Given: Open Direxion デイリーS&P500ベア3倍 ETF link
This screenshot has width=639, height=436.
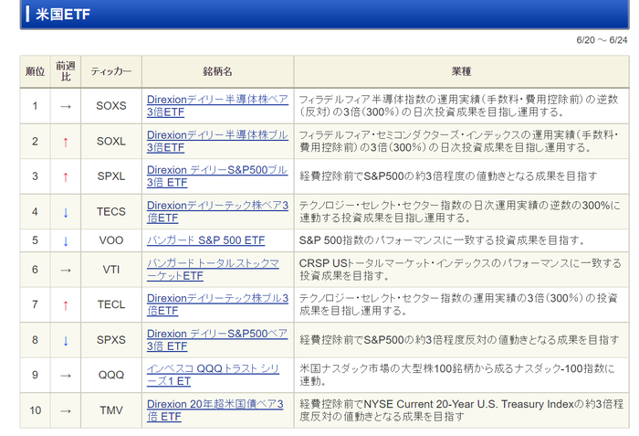Looking at the screenshot, I should [x=217, y=340].
